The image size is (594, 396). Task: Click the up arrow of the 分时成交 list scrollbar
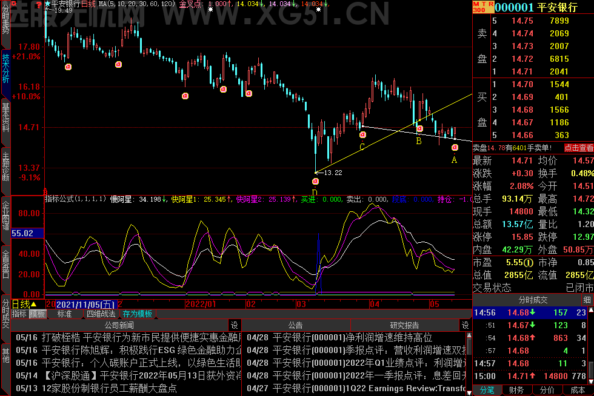(x=590, y=311)
